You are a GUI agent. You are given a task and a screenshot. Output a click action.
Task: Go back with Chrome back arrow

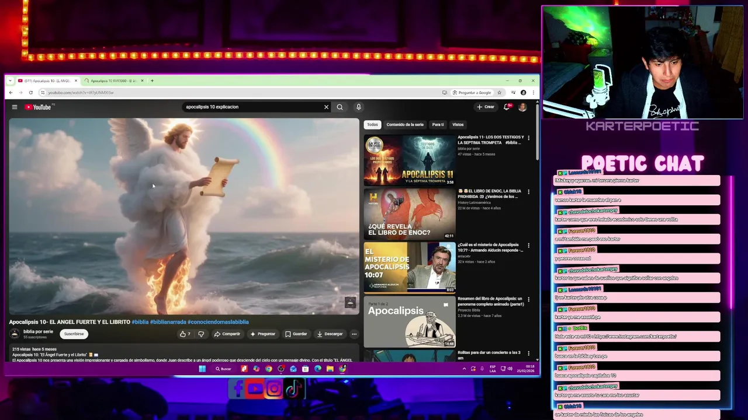point(11,92)
